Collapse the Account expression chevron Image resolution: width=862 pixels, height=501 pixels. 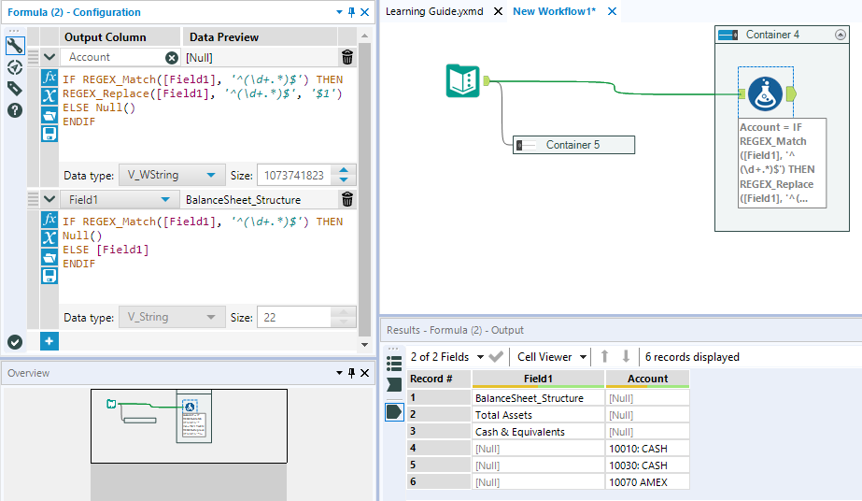(x=49, y=57)
